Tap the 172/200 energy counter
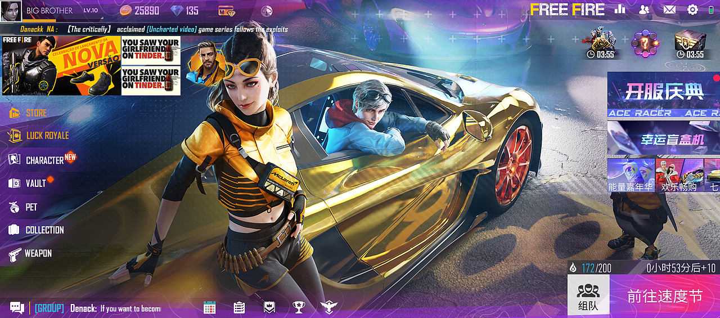The width and height of the screenshot is (720, 318). pyautogui.click(x=596, y=268)
